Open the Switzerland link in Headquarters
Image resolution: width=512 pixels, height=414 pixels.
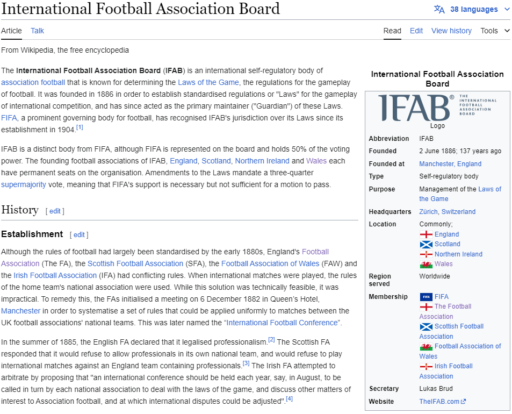pos(458,212)
